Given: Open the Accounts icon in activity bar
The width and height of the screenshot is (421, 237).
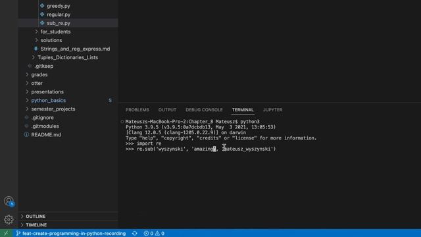Looking at the screenshot, I should pyautogui.click(x=9, y=201).
